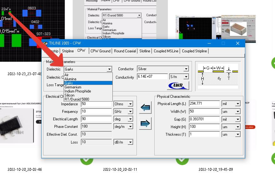Click the CPW cross-section diagram

[x=218, y=76]
